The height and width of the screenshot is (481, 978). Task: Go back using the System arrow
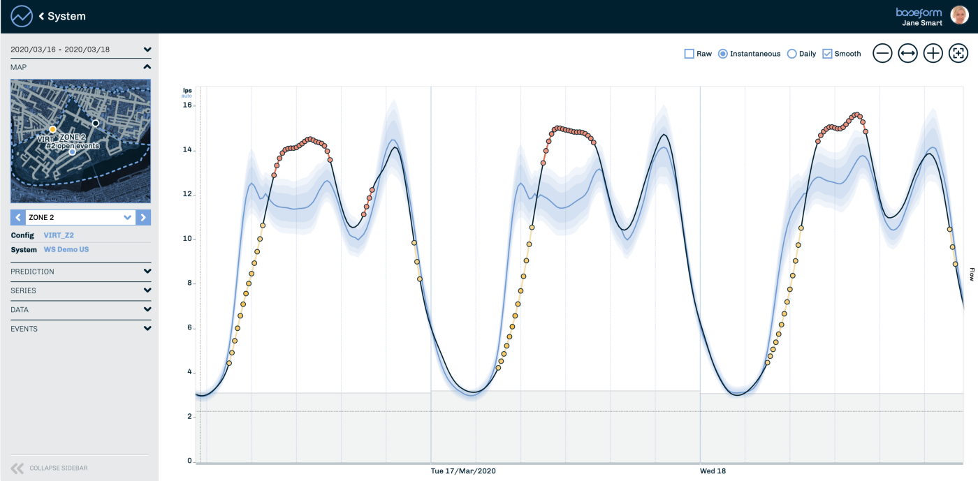[x=42, y=16]
